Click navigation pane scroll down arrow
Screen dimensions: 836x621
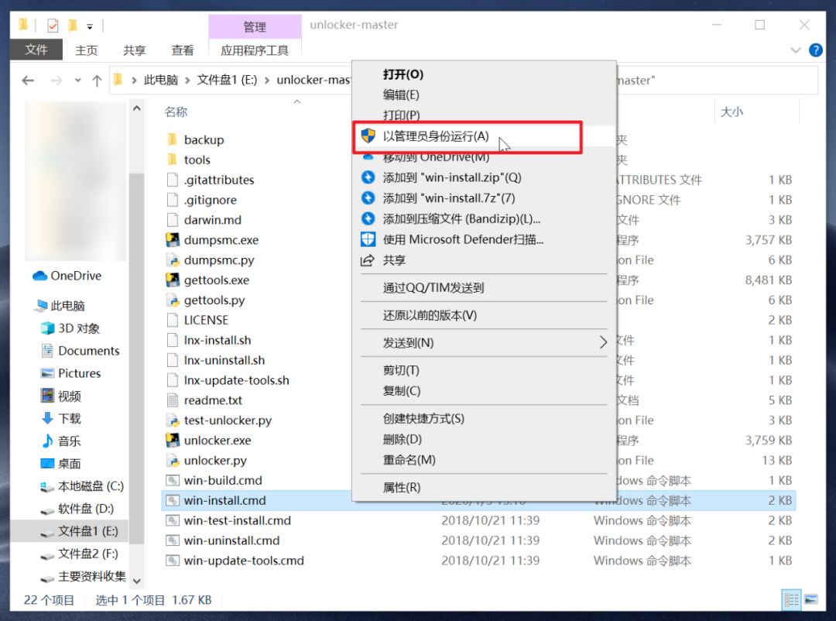[x=137, y=581]
